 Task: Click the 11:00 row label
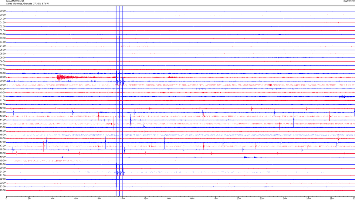point(3,96)
